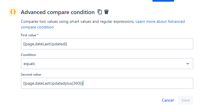Click the Advanced compare condition heading
The image size is (208, 108).
click(x=58, y=12)
